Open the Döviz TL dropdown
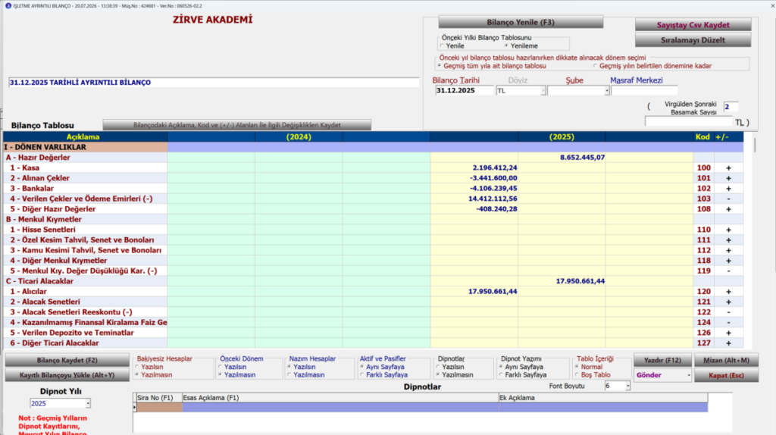 coord(543,91)
